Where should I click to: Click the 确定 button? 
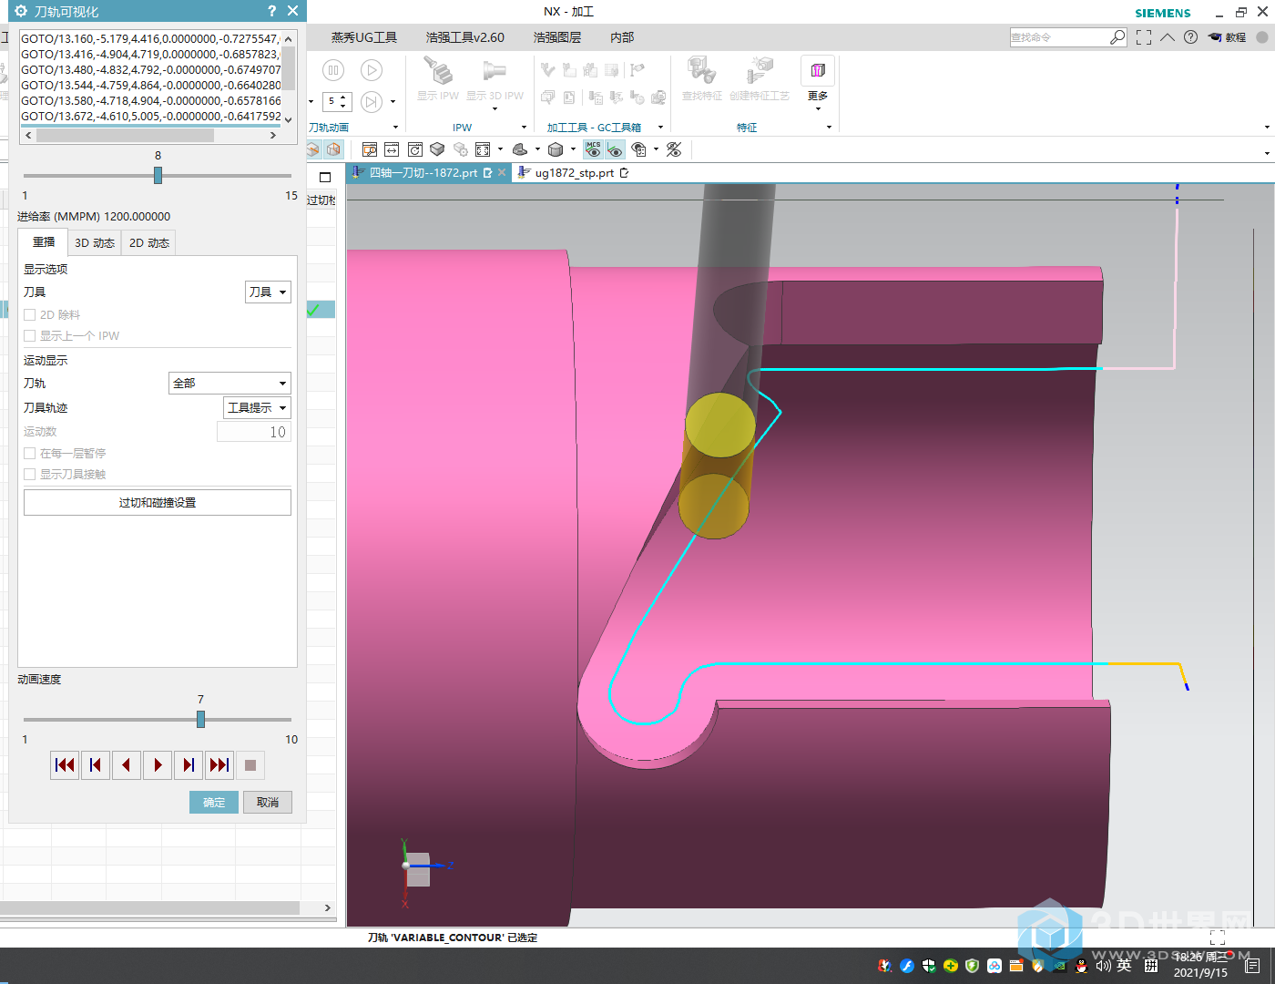(x=214, y=802)
